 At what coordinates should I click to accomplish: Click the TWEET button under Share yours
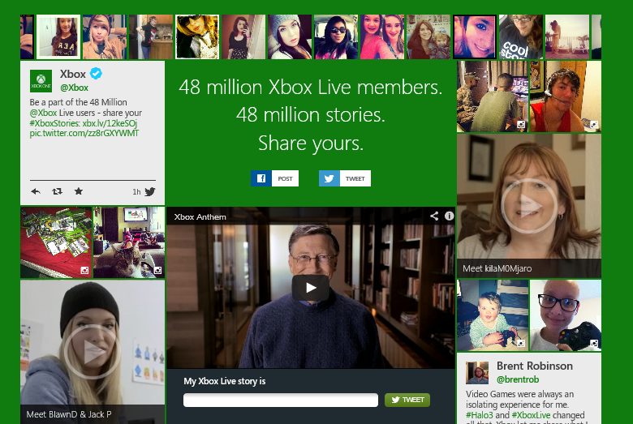coord(345,178)
